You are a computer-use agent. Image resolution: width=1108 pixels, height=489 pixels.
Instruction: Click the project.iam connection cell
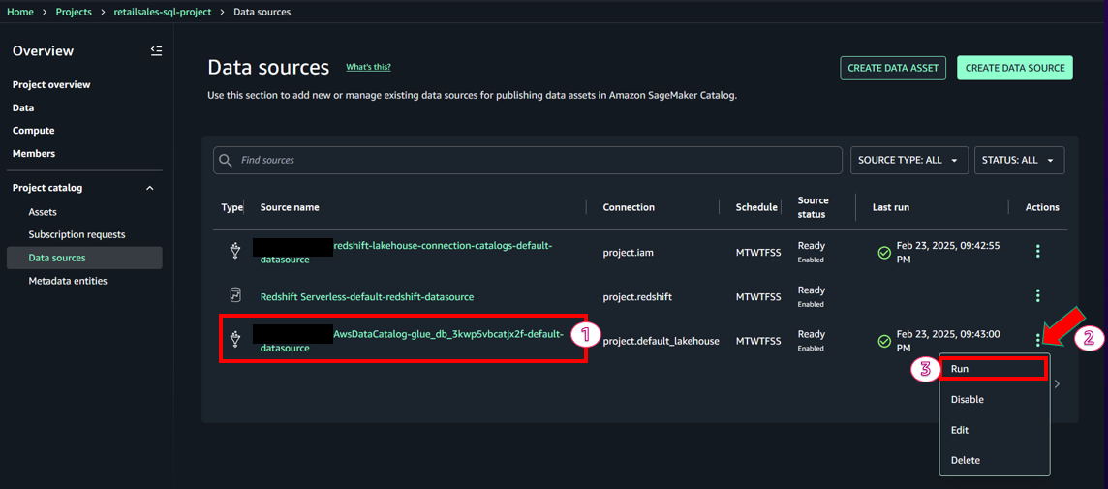(629, 252)
